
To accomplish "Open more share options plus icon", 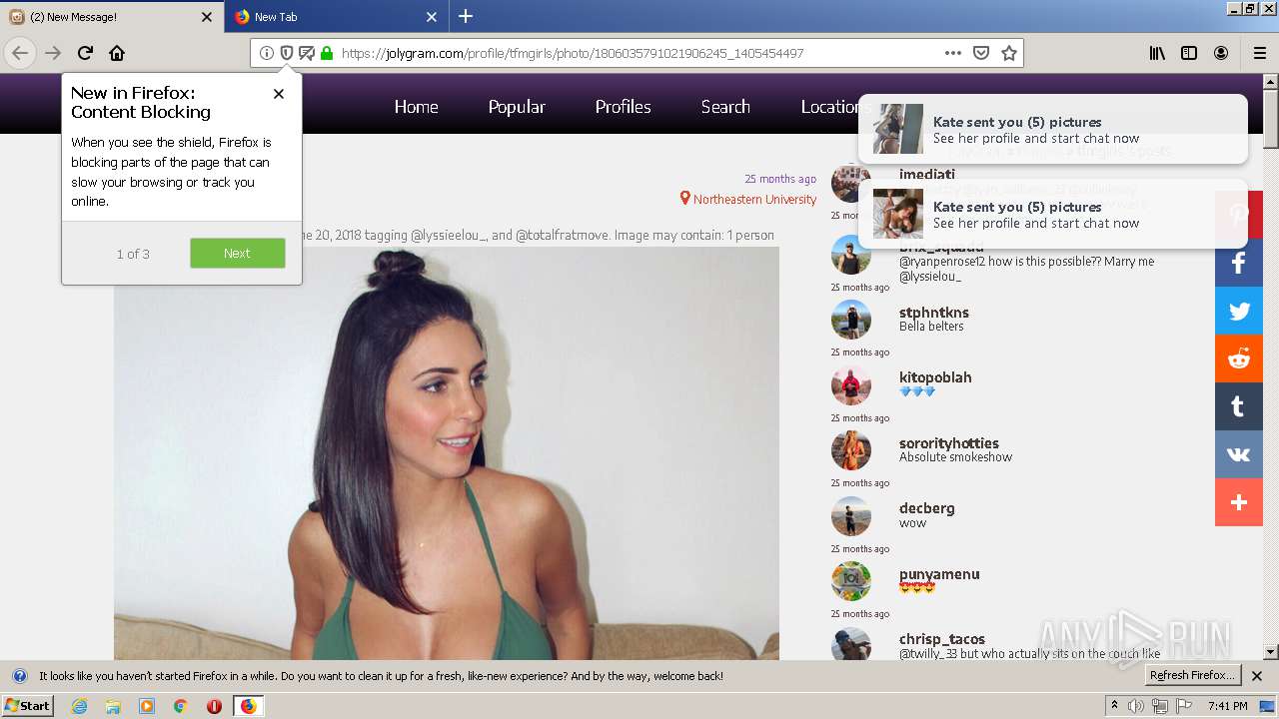I will (x=1239, y=502).
